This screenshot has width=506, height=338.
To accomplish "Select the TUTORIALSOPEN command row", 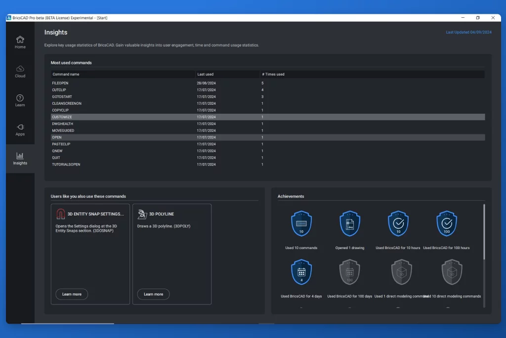I will coord(268,165).
